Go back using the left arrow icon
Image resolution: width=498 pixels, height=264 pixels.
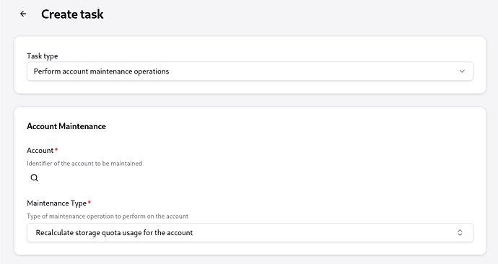click(23, 14)
